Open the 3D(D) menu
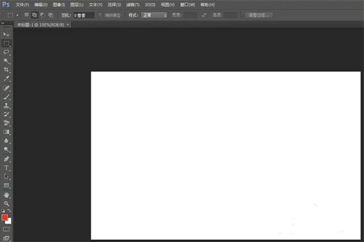 [x=150, y=5]
